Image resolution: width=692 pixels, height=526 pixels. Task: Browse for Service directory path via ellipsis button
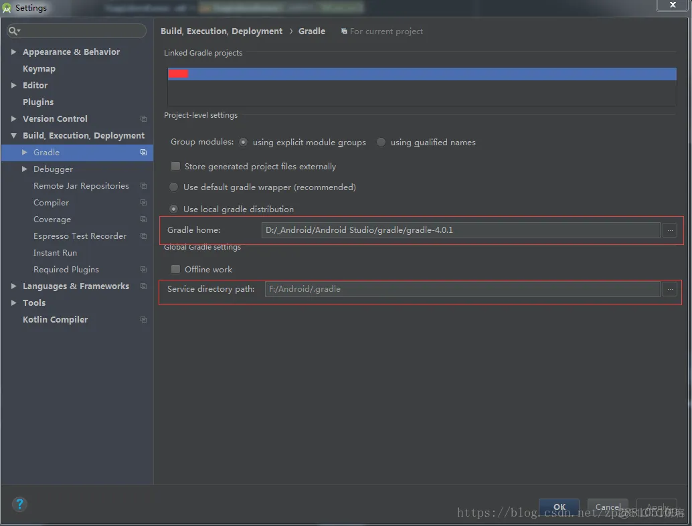(x=670, y=290)
